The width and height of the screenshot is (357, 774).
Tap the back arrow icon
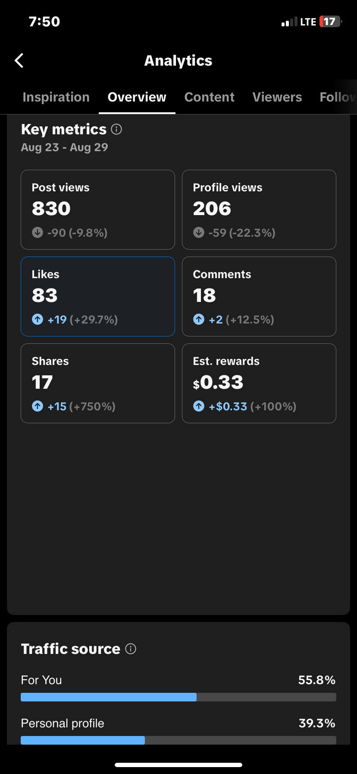coord(19,61)
